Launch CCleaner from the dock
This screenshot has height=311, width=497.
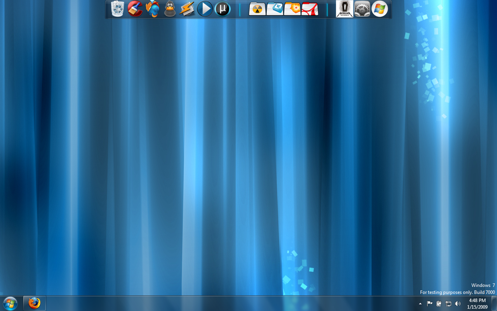coord(135,9)
